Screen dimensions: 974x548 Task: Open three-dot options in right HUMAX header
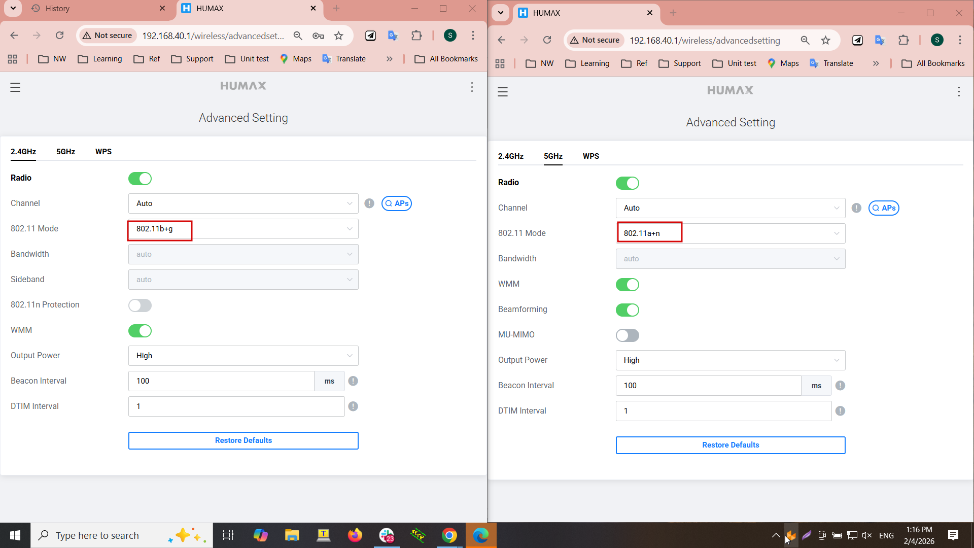point(958,92)
